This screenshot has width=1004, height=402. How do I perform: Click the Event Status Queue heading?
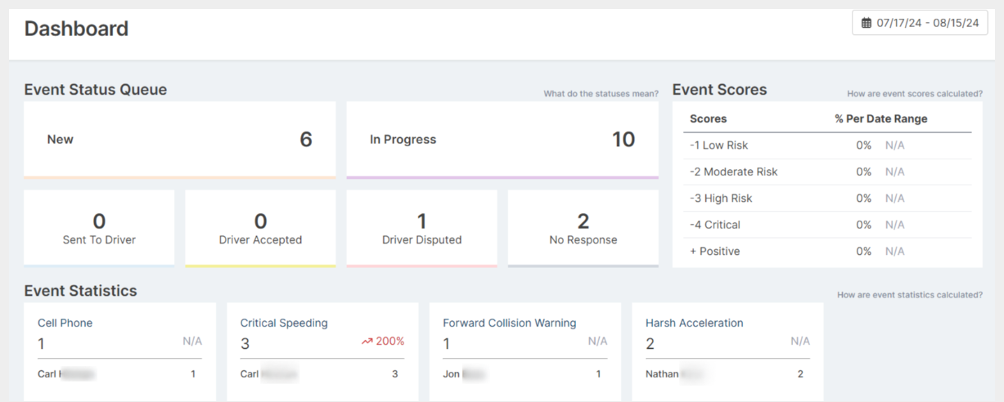click(96, 90)
